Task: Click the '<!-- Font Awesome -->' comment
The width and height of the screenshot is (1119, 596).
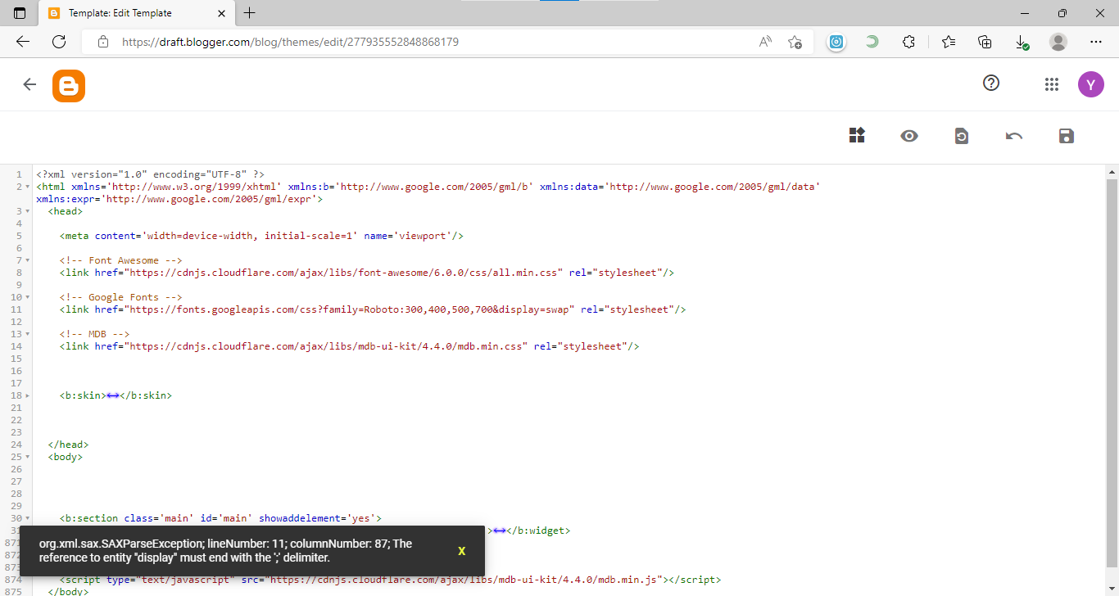Action: [121, 260]
